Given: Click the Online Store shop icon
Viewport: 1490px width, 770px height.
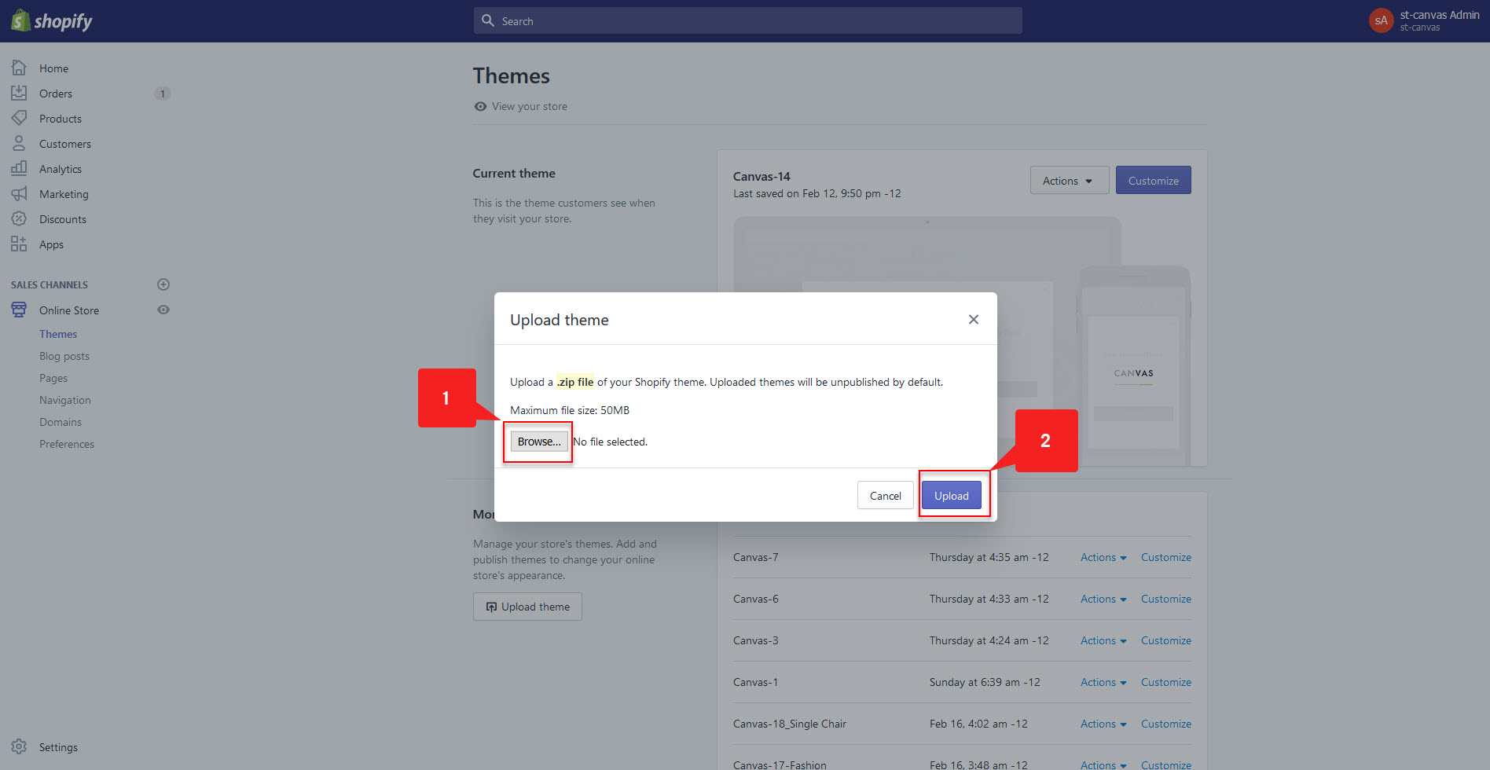Looking at the screenshot, I should pos(19,310).
